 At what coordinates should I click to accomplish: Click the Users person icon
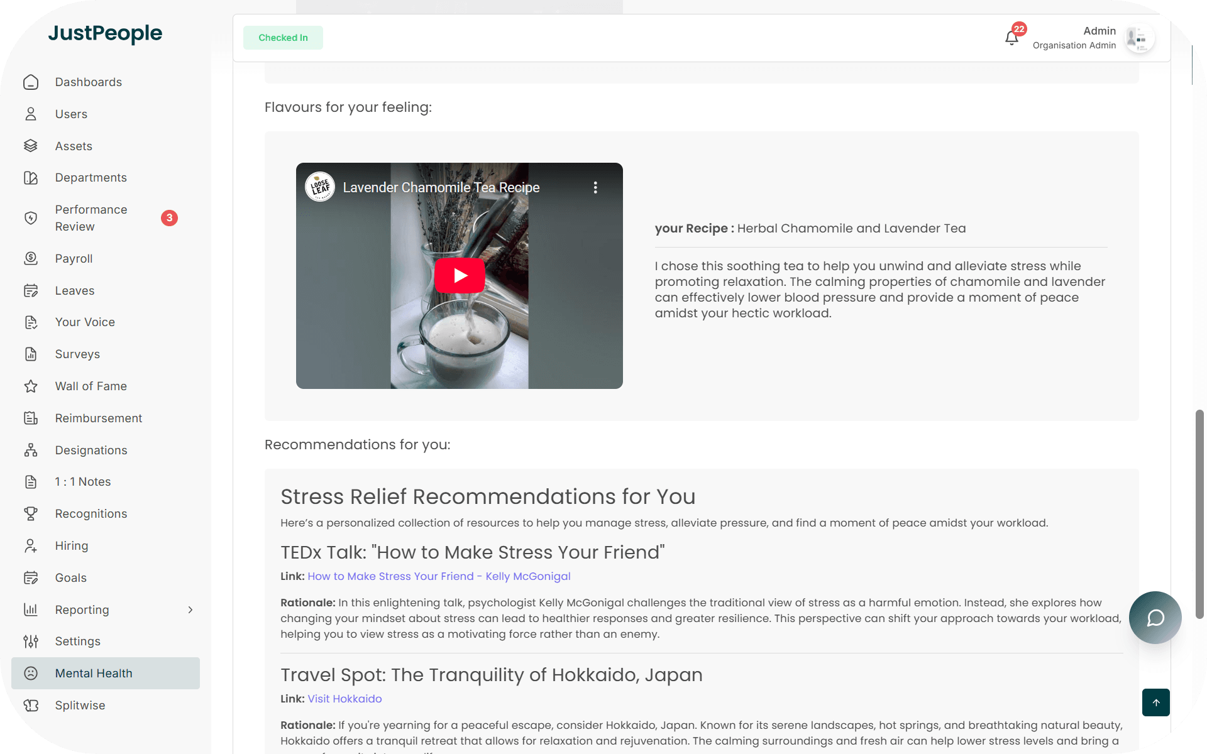click(x=31, y=114)
